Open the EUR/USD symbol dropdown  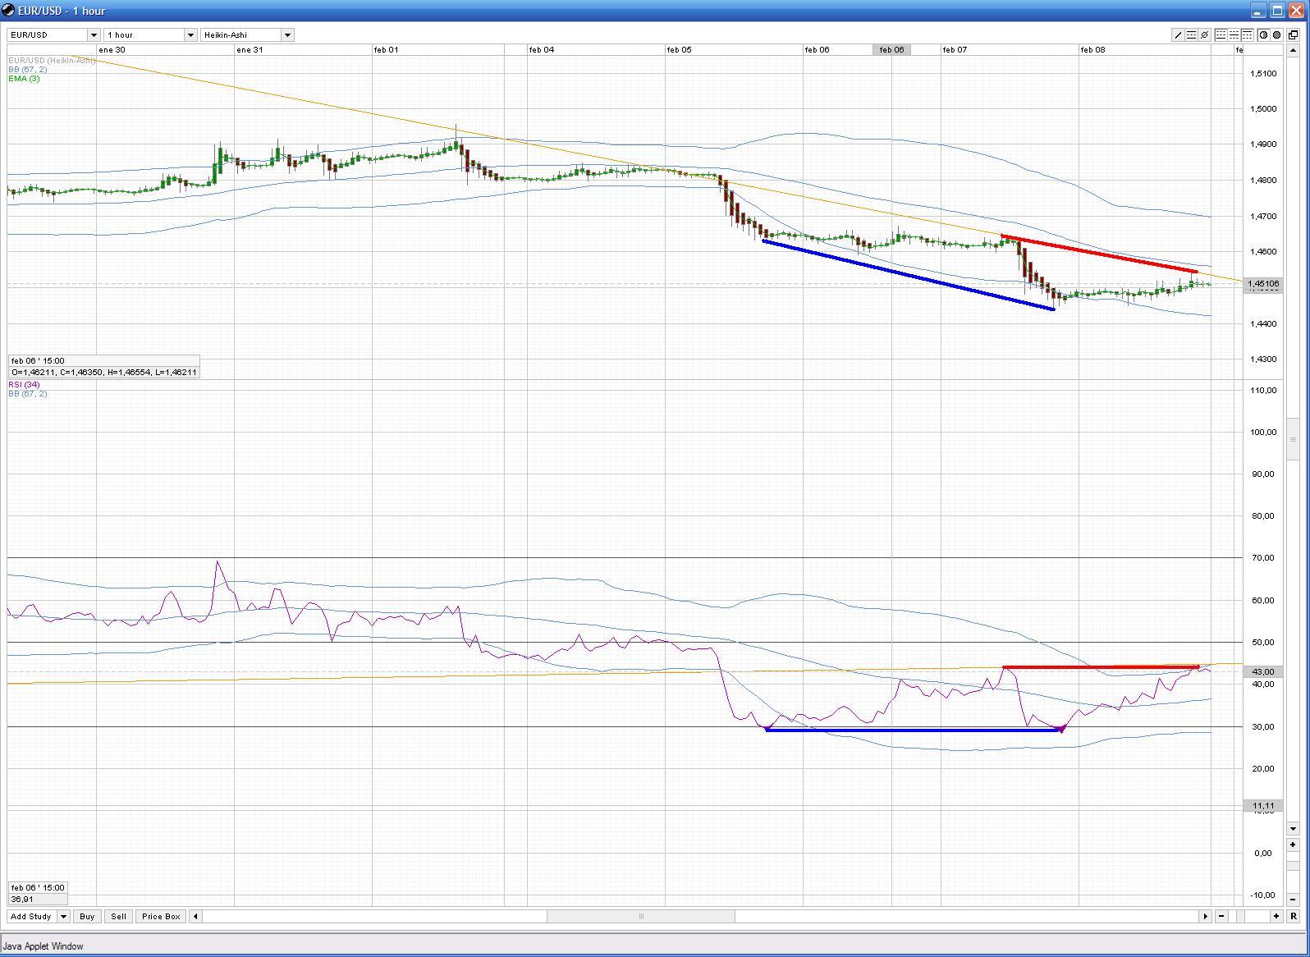pos(94,35)
